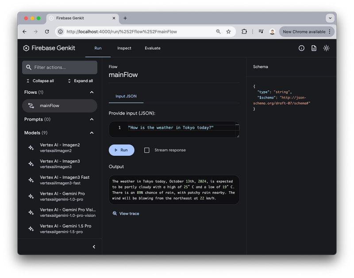
Task: Reload the page in Chrome
Action: [47, 32]
